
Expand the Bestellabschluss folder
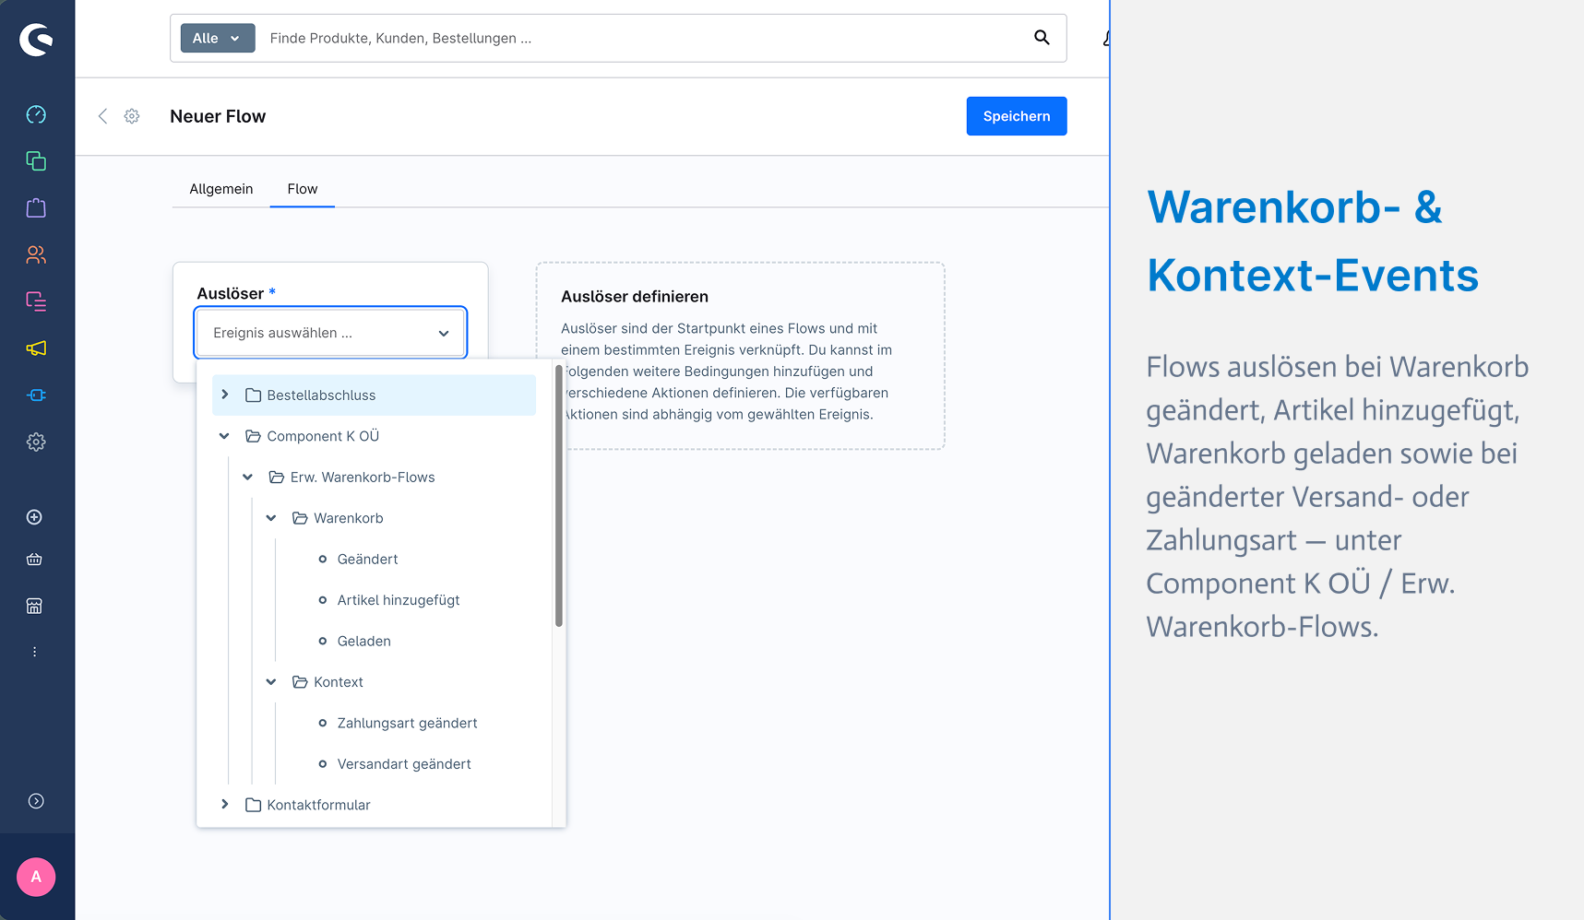click(224, 395)
